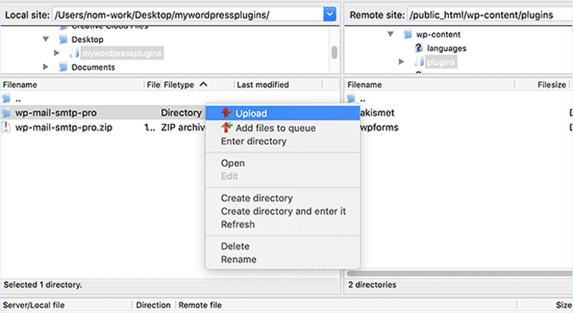This screenshot has width=573, height=313.
Task: Sort local files by Filetype column
Action: [179, 85]
